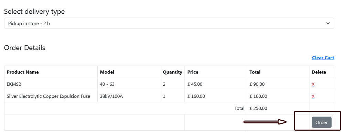344x132 pixels.
Task: Click the Select delivery type label
Action: pos(34,12)
